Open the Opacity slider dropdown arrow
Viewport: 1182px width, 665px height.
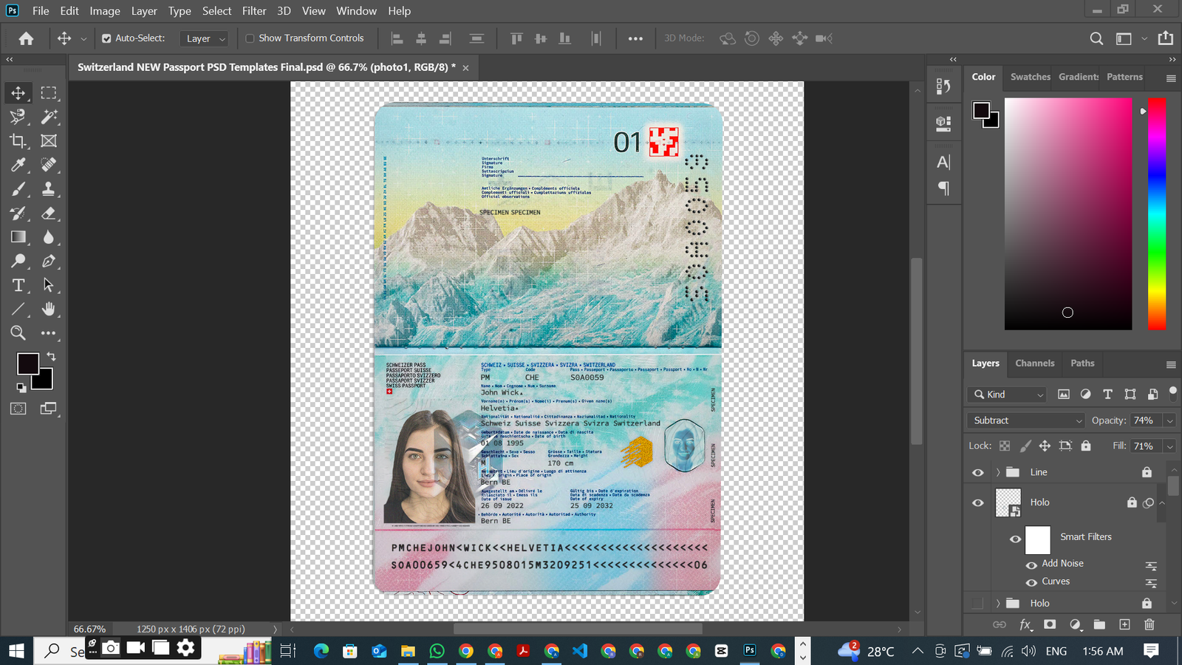1169,421
